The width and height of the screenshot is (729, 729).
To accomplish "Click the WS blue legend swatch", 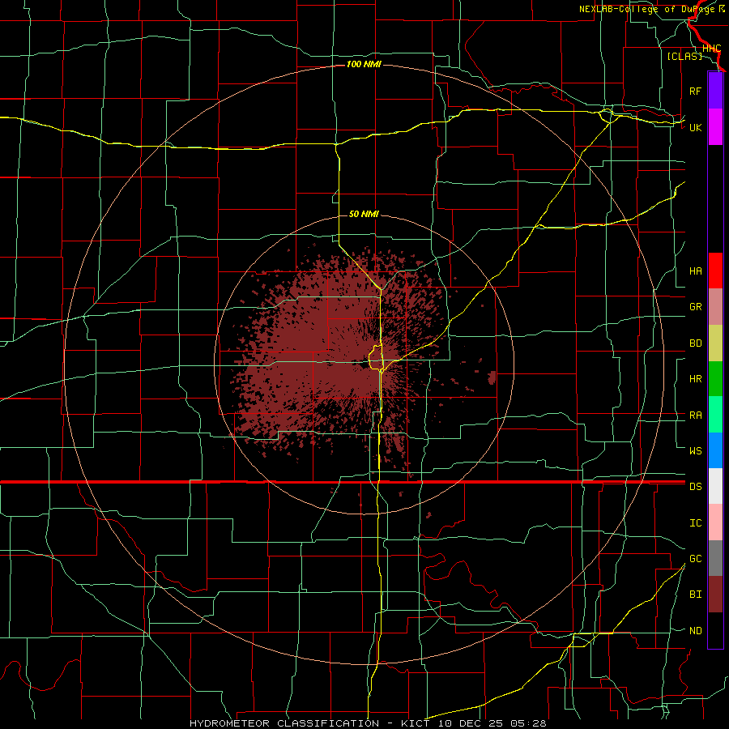I will pyautogui.click(x=715, y=450).
